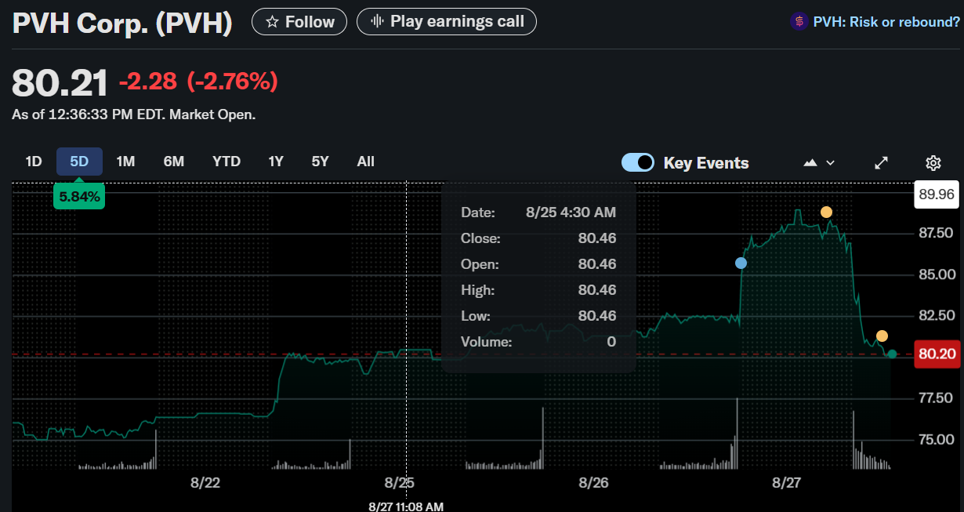Click the 87.50 price axis label
This screenshot has height=512, width=964.
pos(934,233)
